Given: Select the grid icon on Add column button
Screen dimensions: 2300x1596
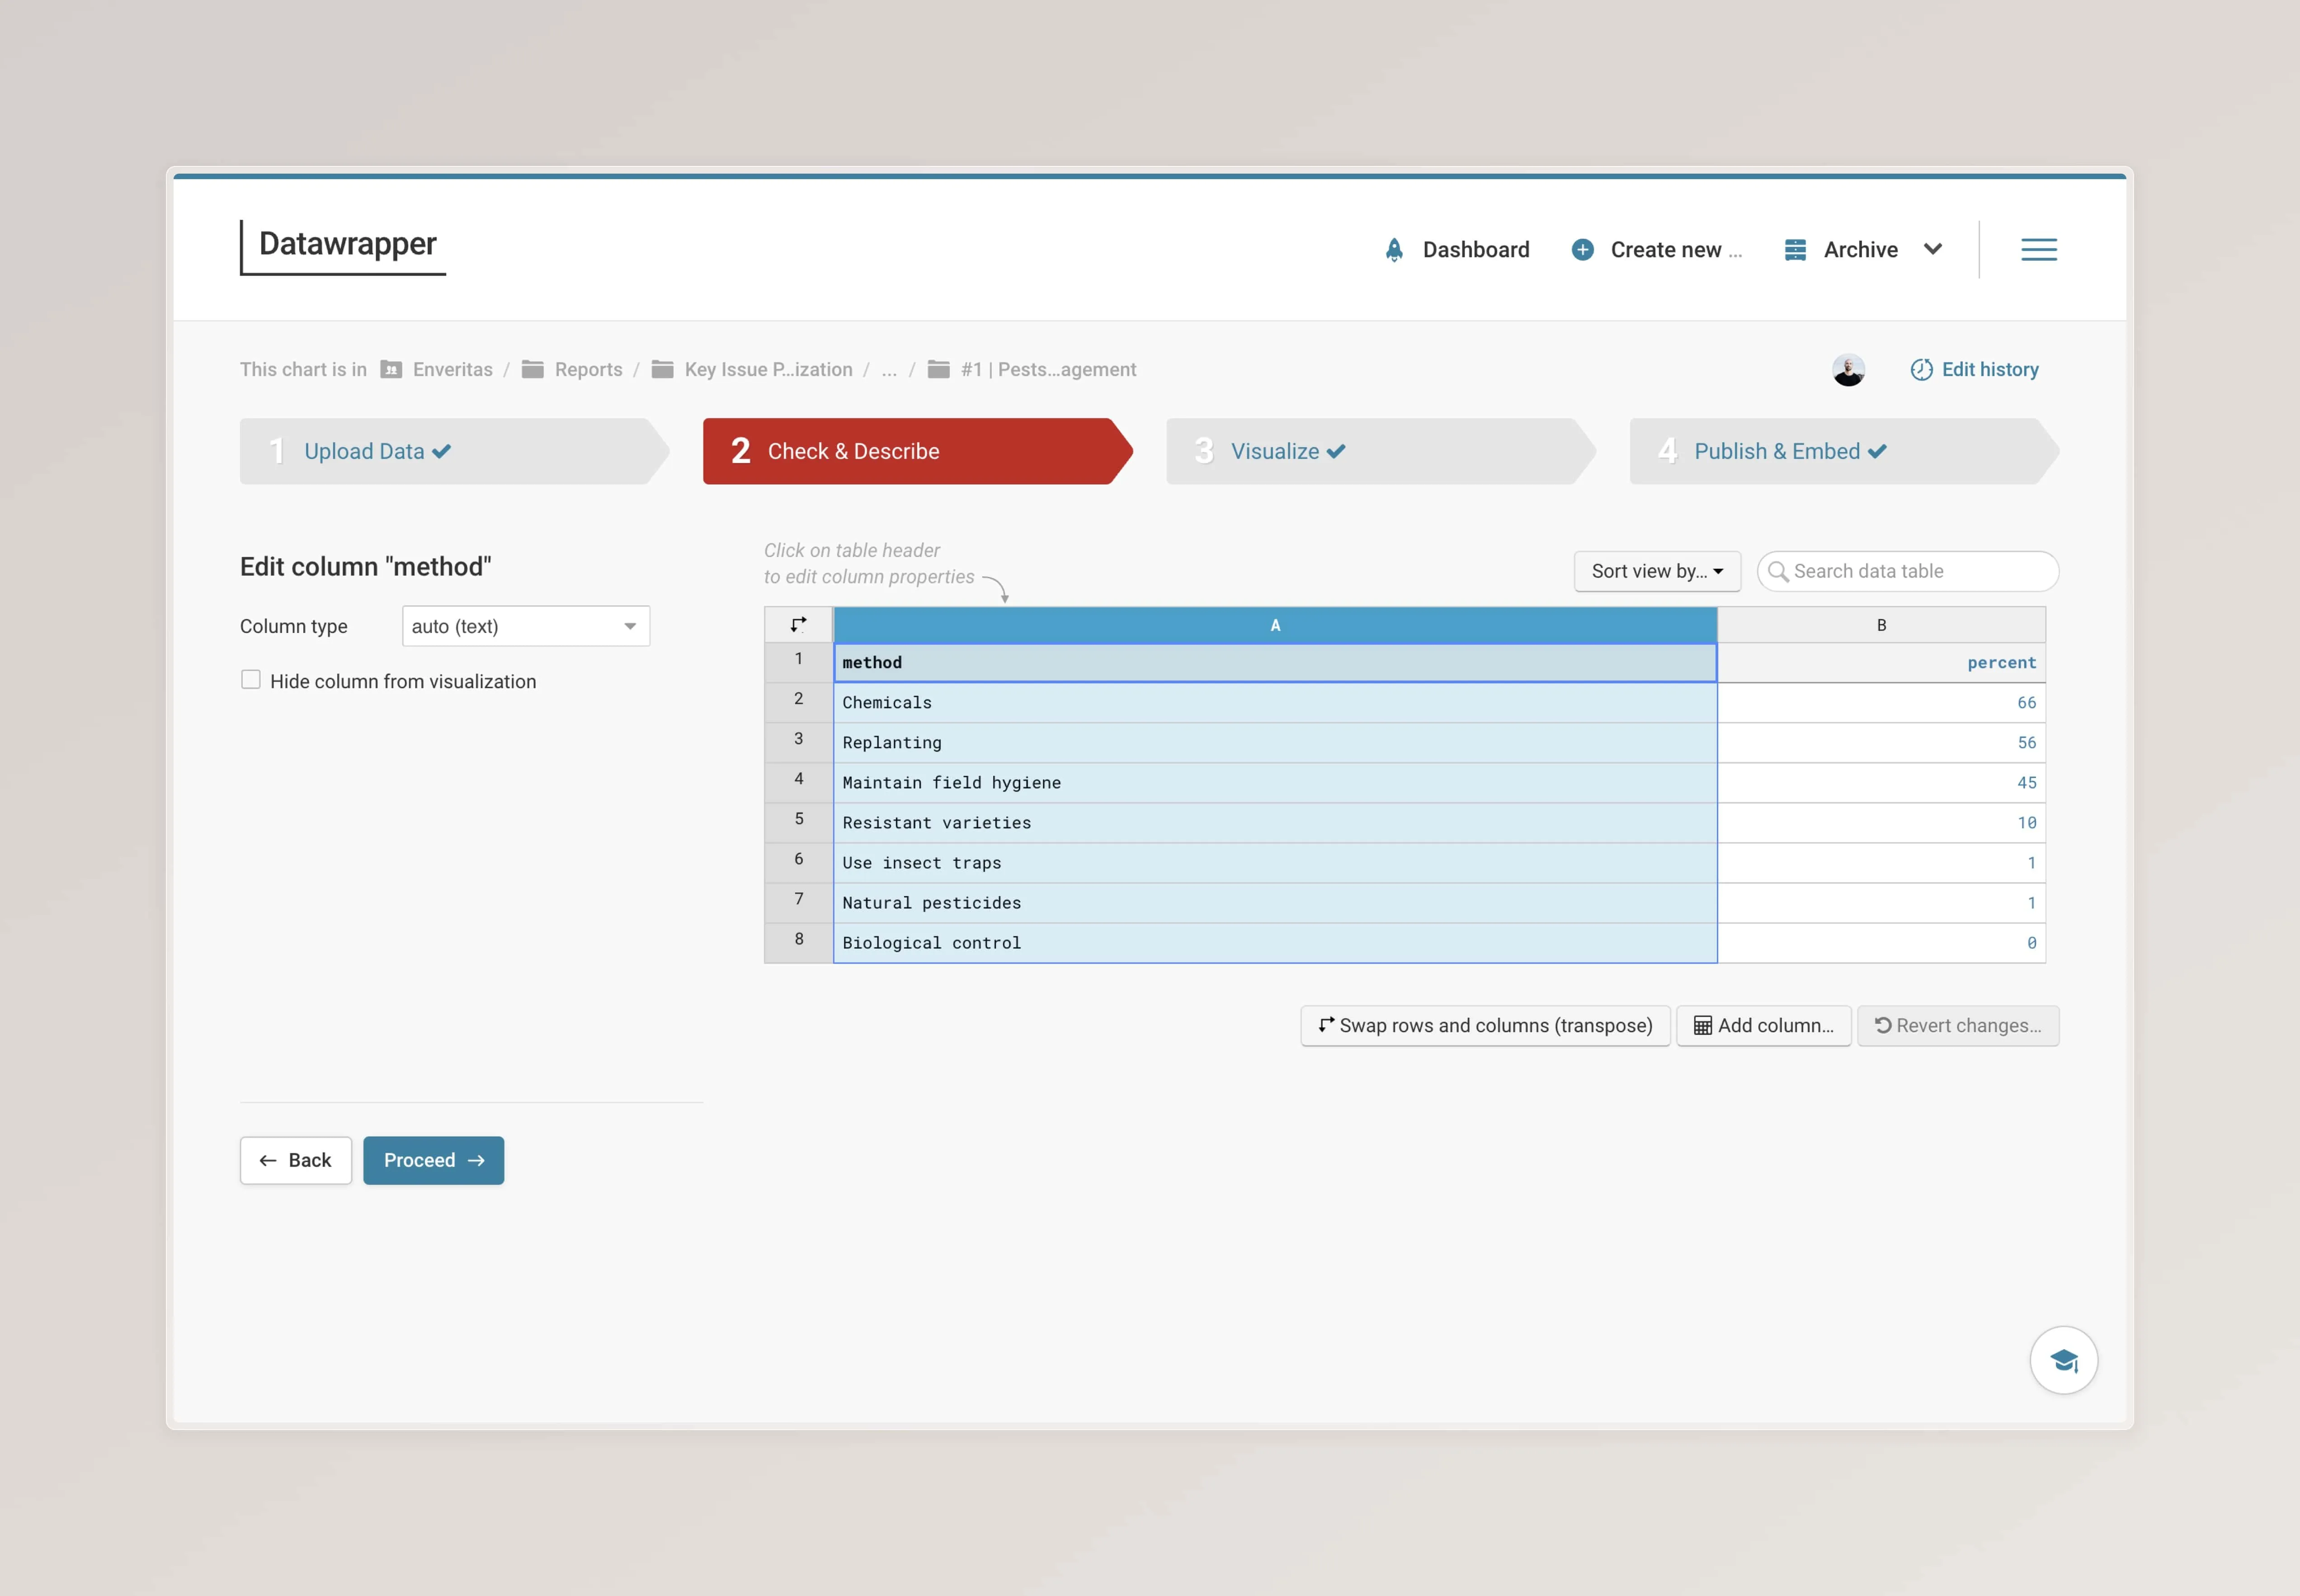Looking at the screenshot, I should coord(1704,1025).
